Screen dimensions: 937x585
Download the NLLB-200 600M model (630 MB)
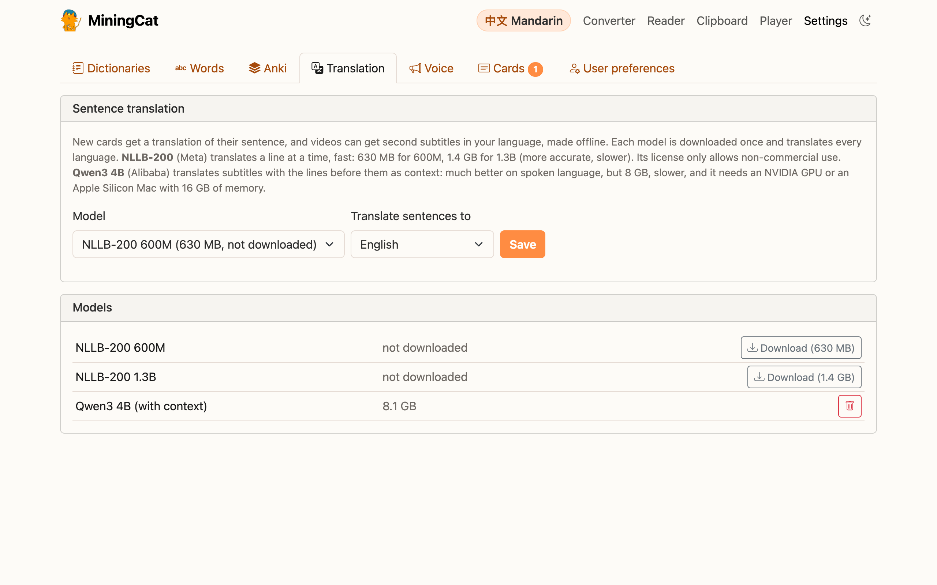[801, 347]
